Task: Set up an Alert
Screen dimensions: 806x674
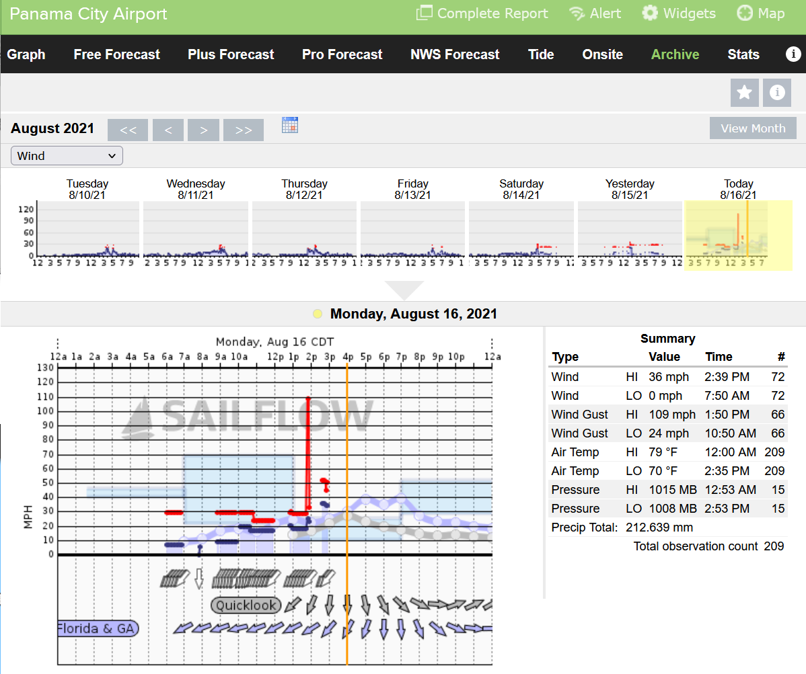Action: (595, 13)
